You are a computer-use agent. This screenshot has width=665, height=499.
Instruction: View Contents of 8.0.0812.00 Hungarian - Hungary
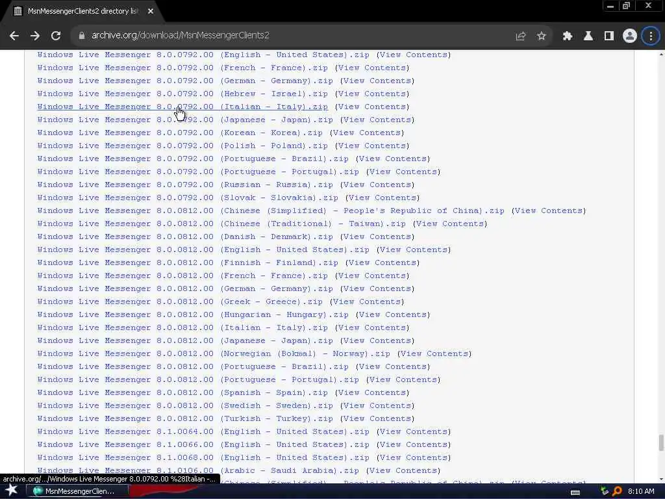click(393, 315)
